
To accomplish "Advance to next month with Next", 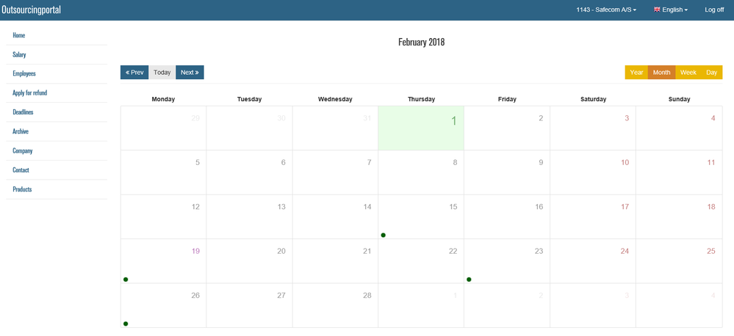I will pos(190,73).
